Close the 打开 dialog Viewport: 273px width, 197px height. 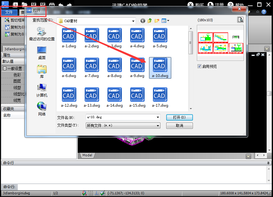(239, 9)
